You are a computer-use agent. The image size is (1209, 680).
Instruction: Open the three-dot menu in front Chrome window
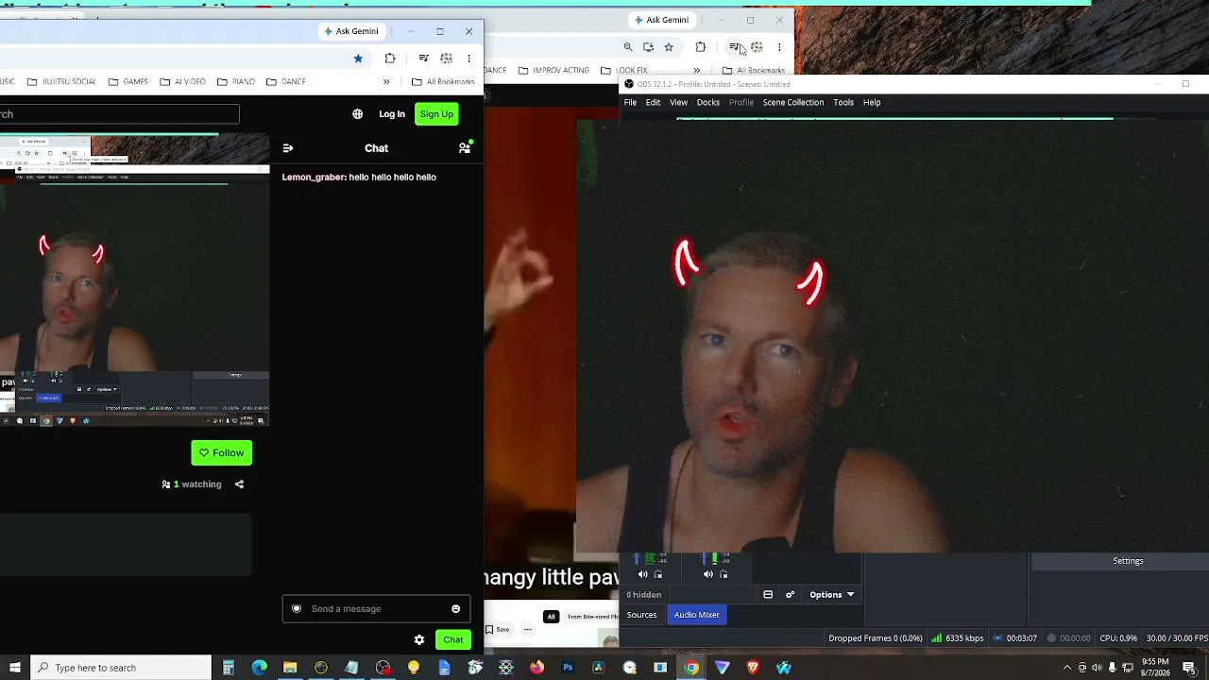click(468, 59)
